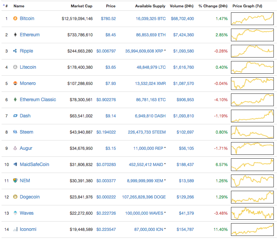Open the Dash name link
This screenshot has height=239, width=280.
click(25, 116)
